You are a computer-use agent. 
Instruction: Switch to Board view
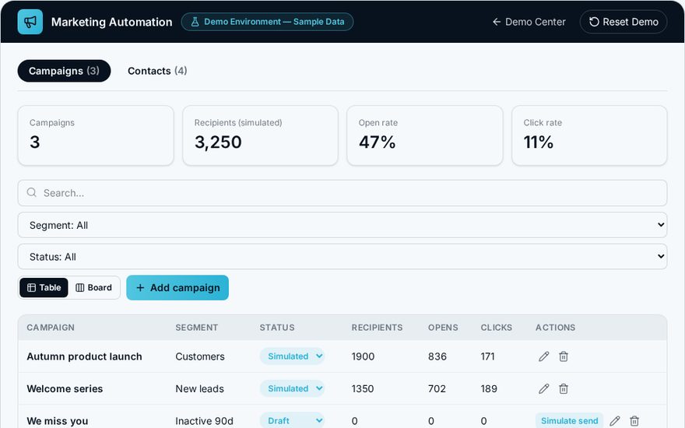[x=94, y=288]
